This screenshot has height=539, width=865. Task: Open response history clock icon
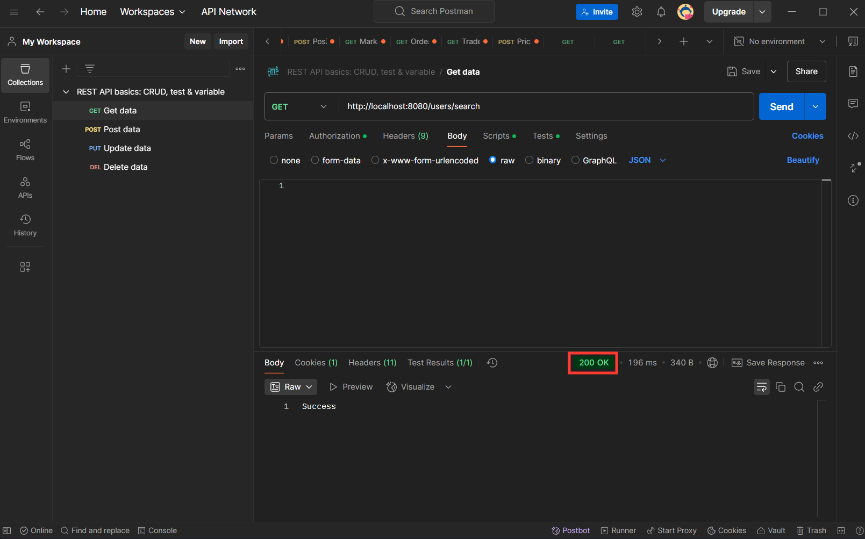[492, 363]
